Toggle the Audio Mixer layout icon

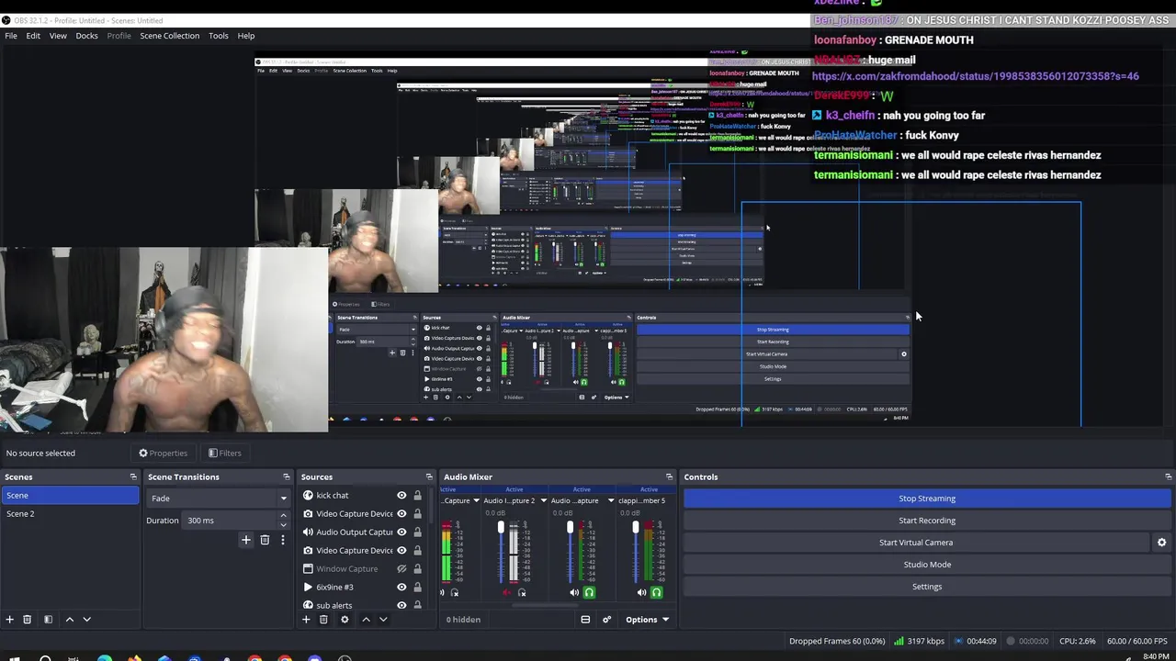tap(585, 620)
